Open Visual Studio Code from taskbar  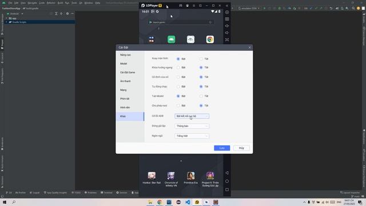[188, 202]
